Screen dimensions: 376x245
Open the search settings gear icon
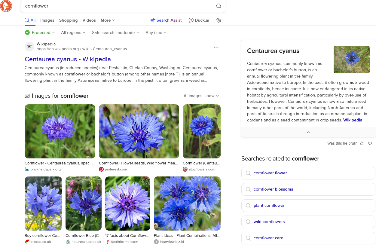[219, 20]
